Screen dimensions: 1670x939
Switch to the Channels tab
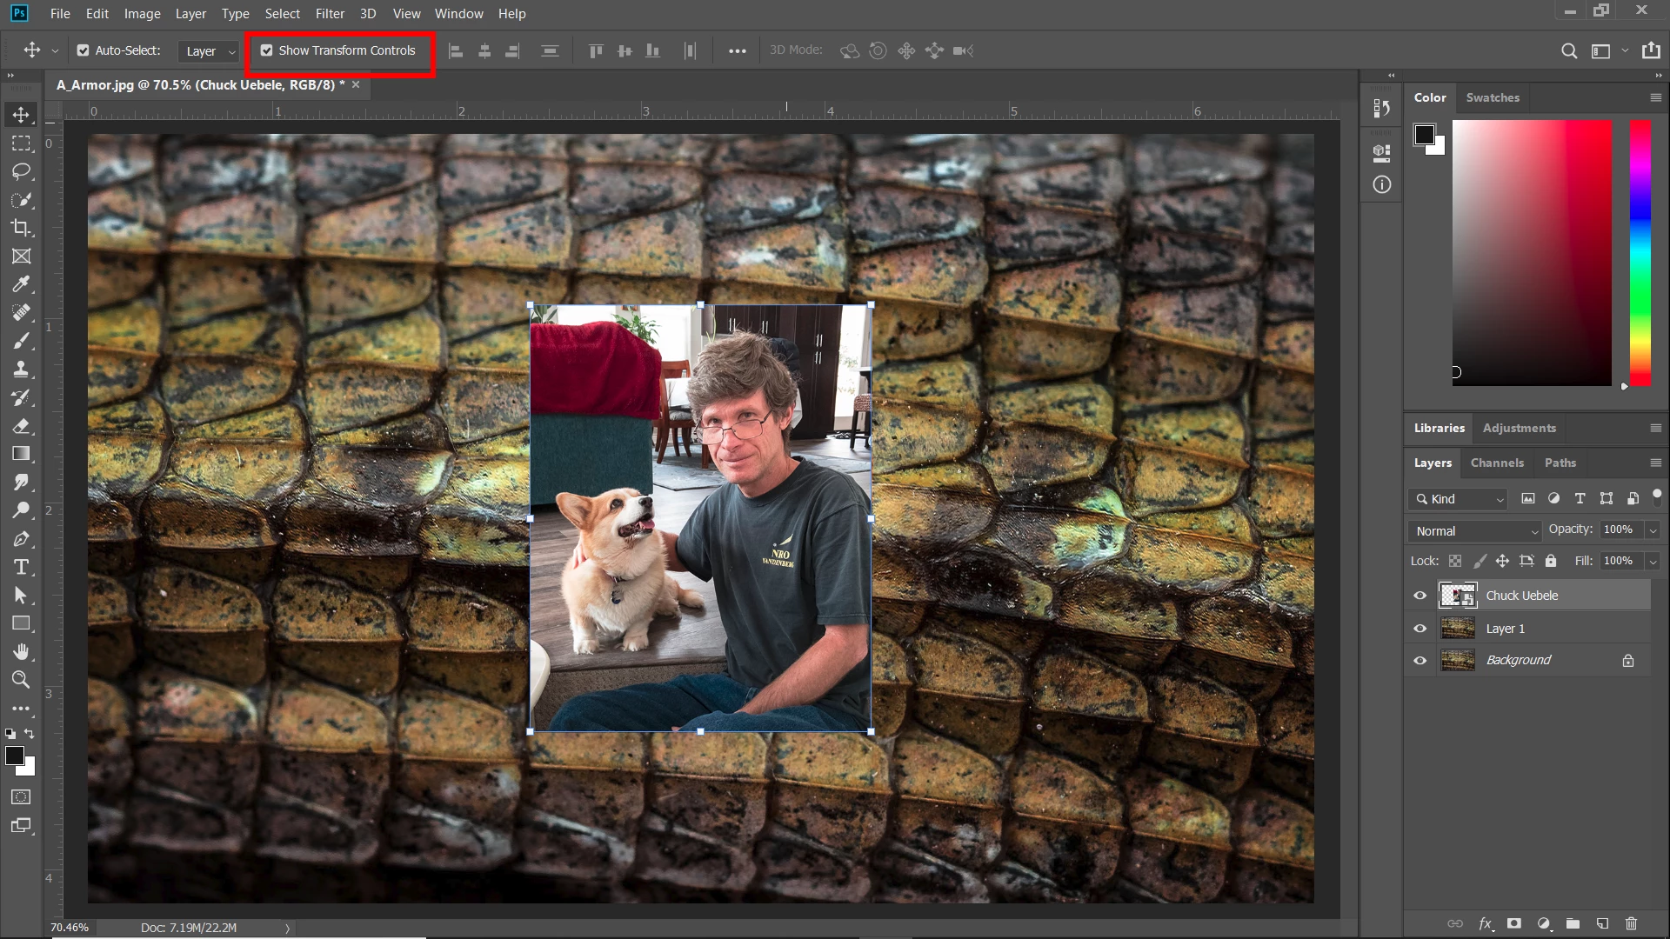[x=1496, y=463]
